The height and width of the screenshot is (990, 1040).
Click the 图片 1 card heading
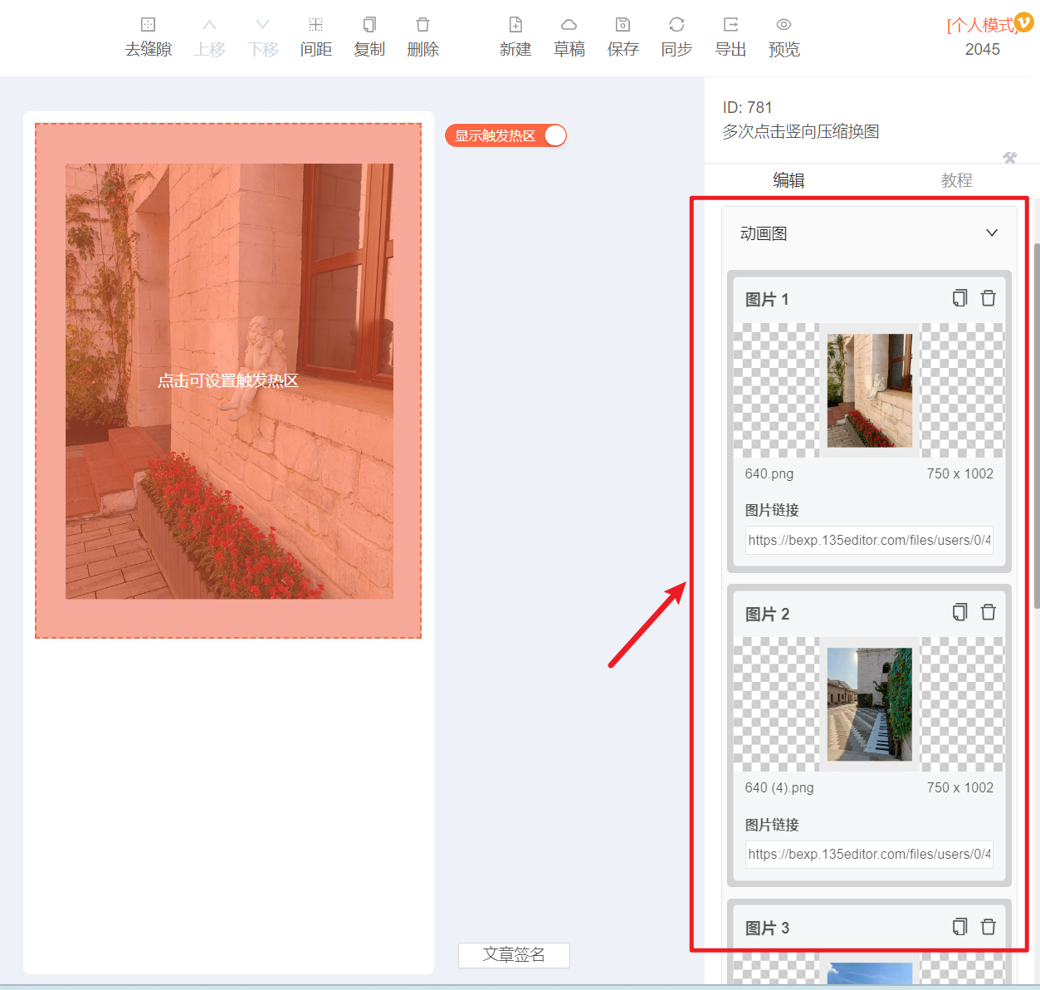767,299
